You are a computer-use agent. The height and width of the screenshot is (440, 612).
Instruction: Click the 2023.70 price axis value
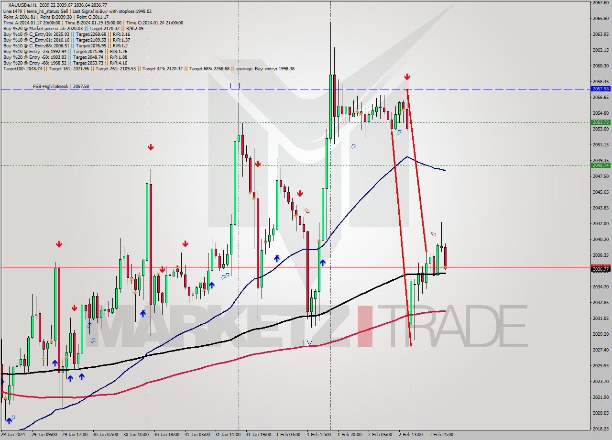[600, 382]
